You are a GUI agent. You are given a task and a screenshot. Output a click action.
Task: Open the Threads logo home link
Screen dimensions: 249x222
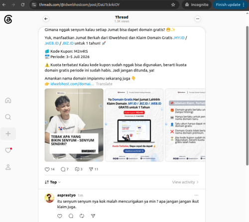(8, 19)
